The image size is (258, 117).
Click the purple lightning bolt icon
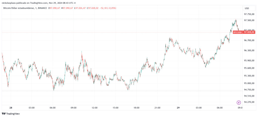239,102
